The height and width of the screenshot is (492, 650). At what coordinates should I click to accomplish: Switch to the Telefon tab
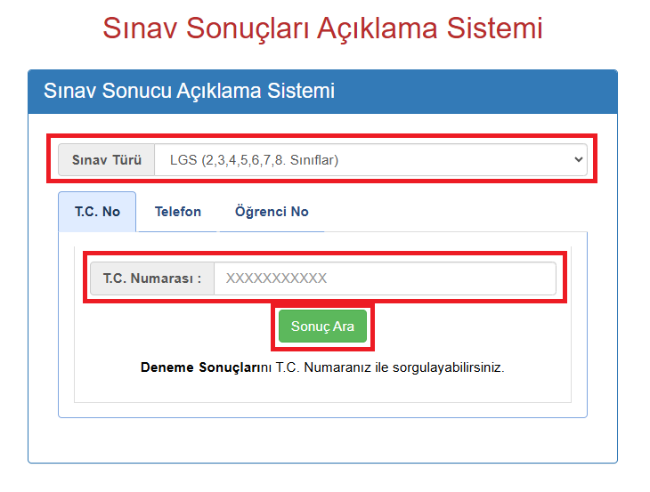click(178, 212)
